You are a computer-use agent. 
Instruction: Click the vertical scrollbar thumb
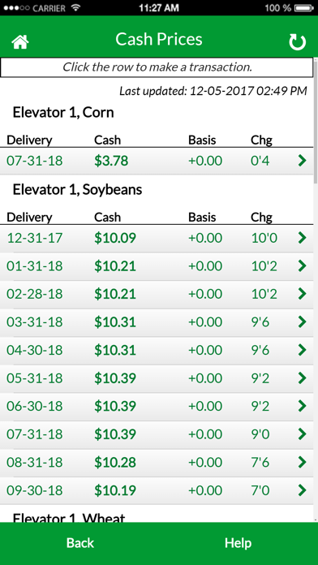click(x=316, y=120)
